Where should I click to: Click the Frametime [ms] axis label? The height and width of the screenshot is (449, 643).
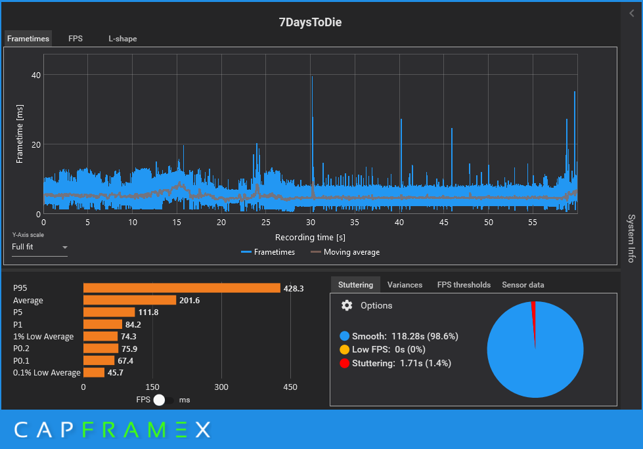[19, 134]
